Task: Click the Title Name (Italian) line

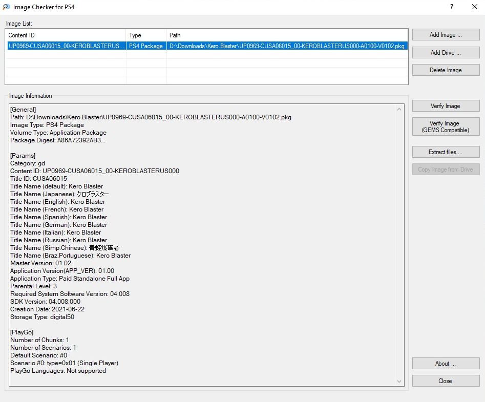Action: click(56, 232)
